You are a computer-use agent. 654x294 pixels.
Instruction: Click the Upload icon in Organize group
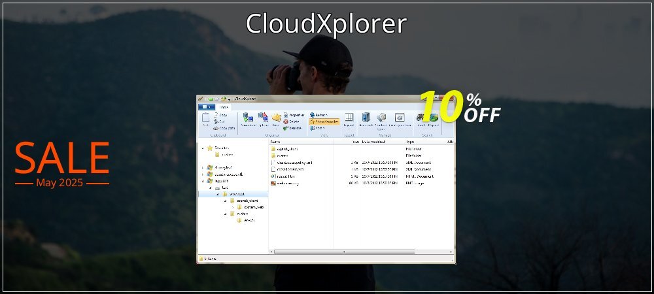point(263,118)
